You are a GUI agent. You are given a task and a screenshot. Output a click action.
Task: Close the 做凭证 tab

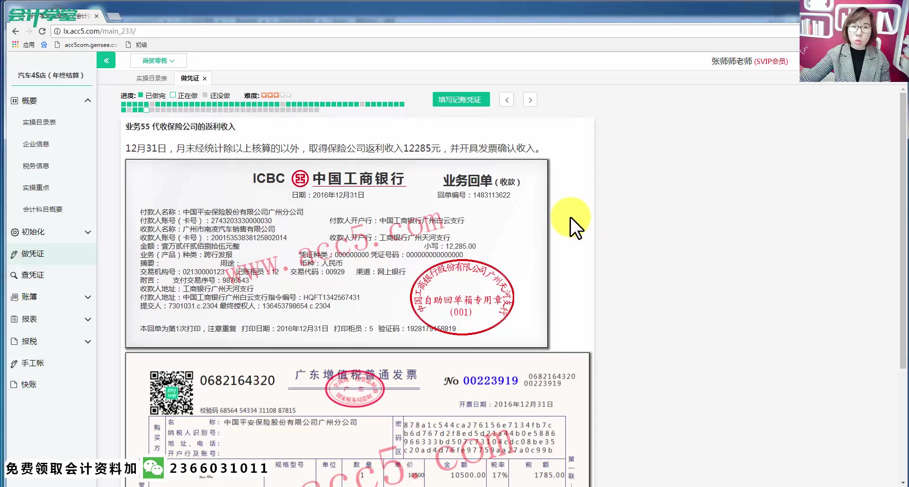coord(205,79)
